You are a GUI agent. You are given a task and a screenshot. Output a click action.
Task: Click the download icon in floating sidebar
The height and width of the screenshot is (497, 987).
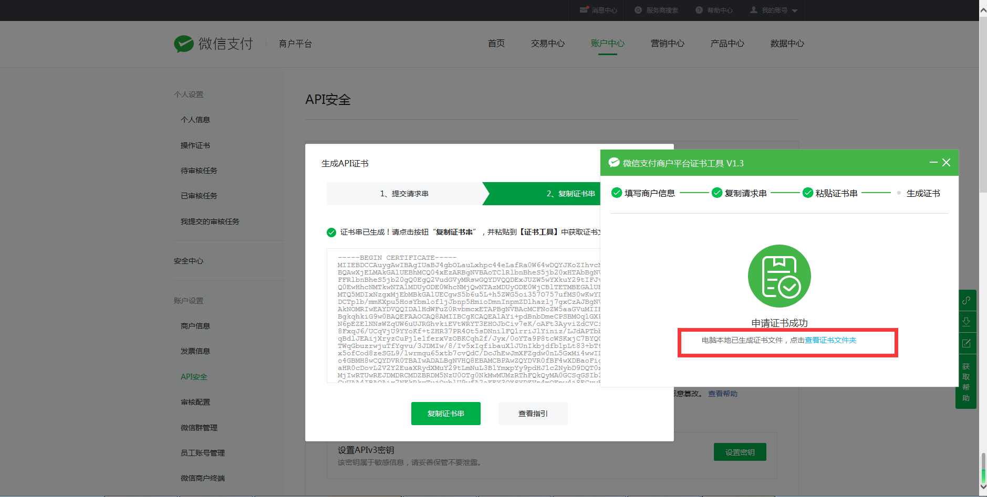point(966,322)
